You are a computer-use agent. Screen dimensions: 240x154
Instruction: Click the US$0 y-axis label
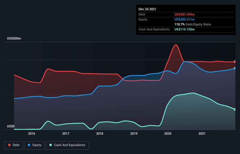click(11, 126)
